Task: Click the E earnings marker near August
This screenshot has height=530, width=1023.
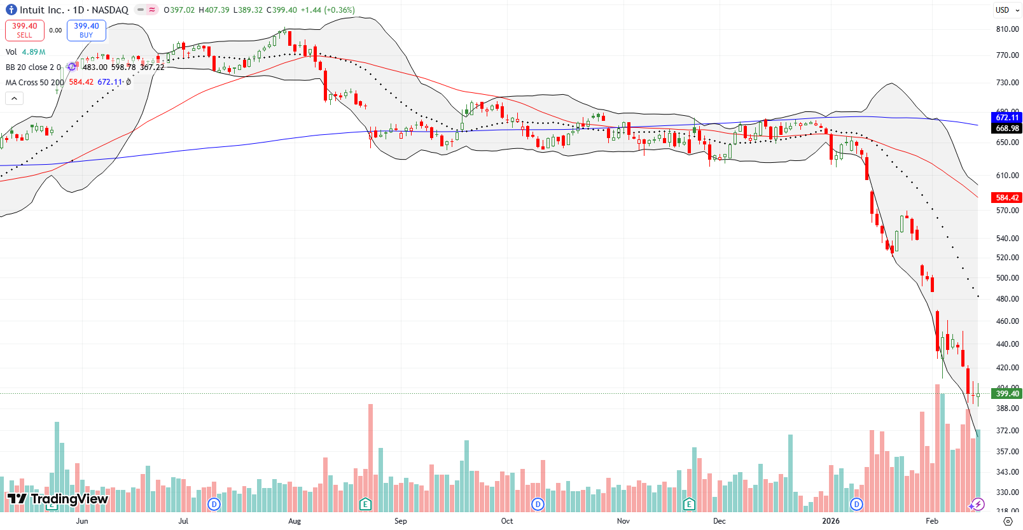Action: pyautogui.click(x=366, y=503)
